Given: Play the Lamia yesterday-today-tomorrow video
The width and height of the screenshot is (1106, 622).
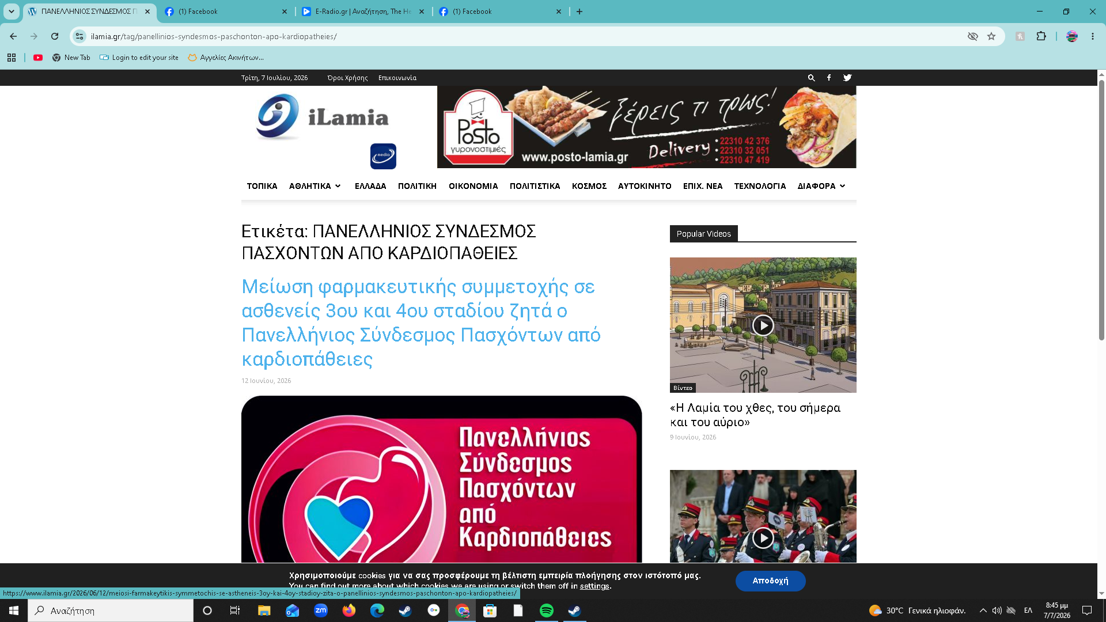Looking at the screenshot, I should (763, 325).
